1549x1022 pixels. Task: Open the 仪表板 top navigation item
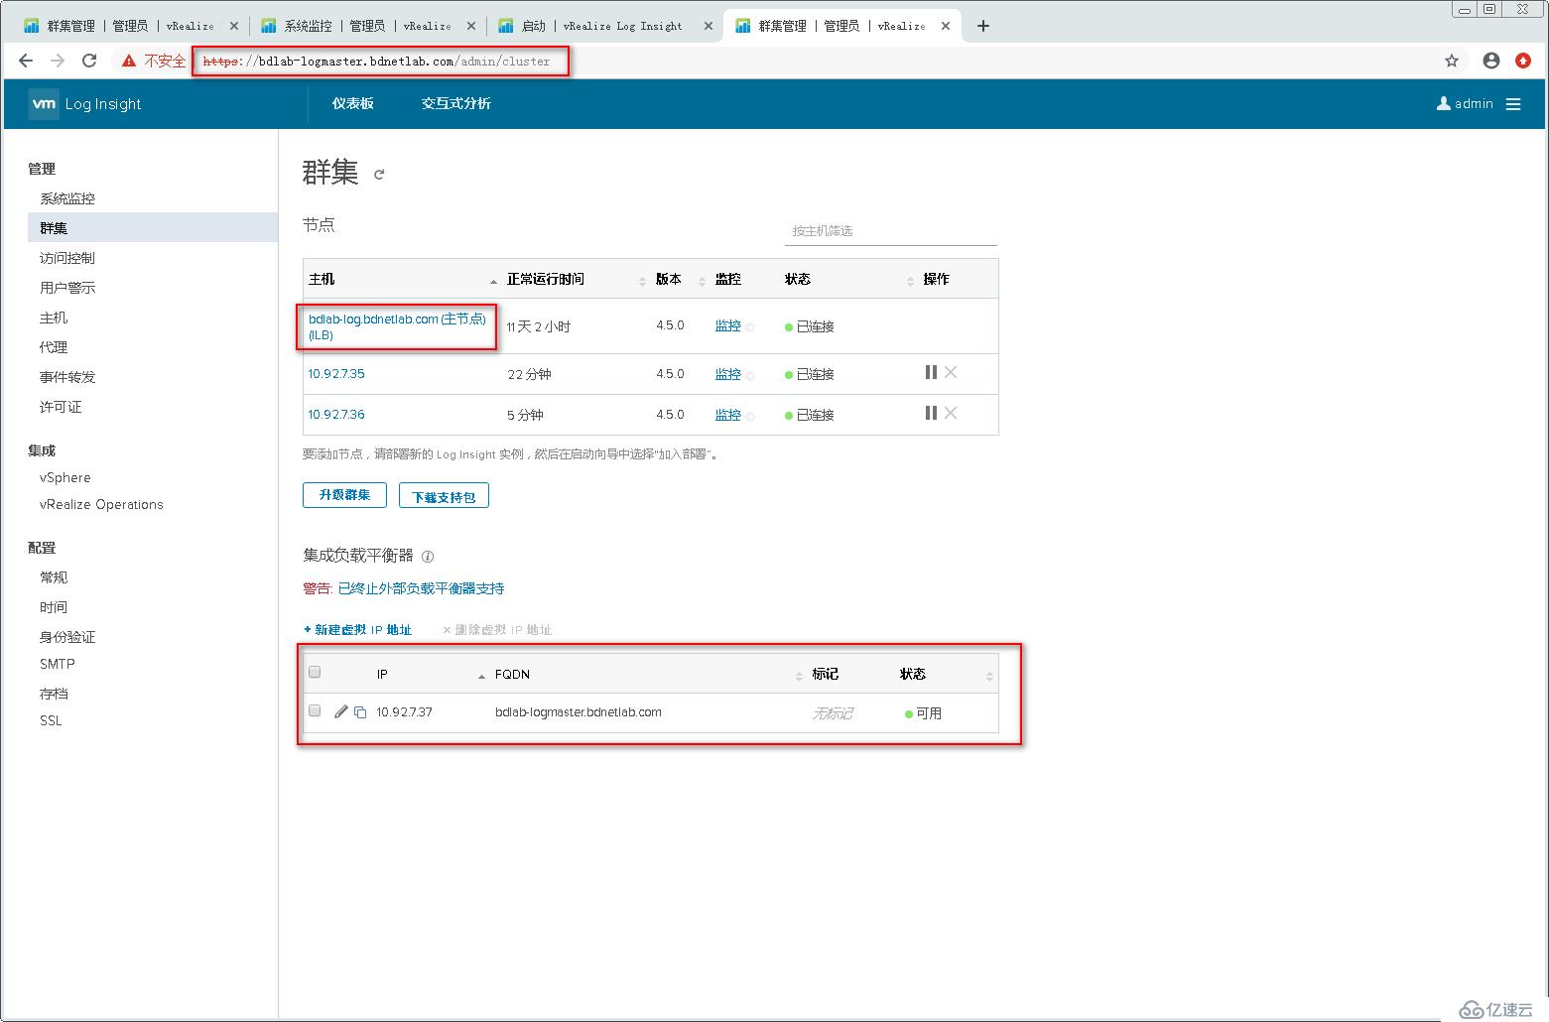353,103
